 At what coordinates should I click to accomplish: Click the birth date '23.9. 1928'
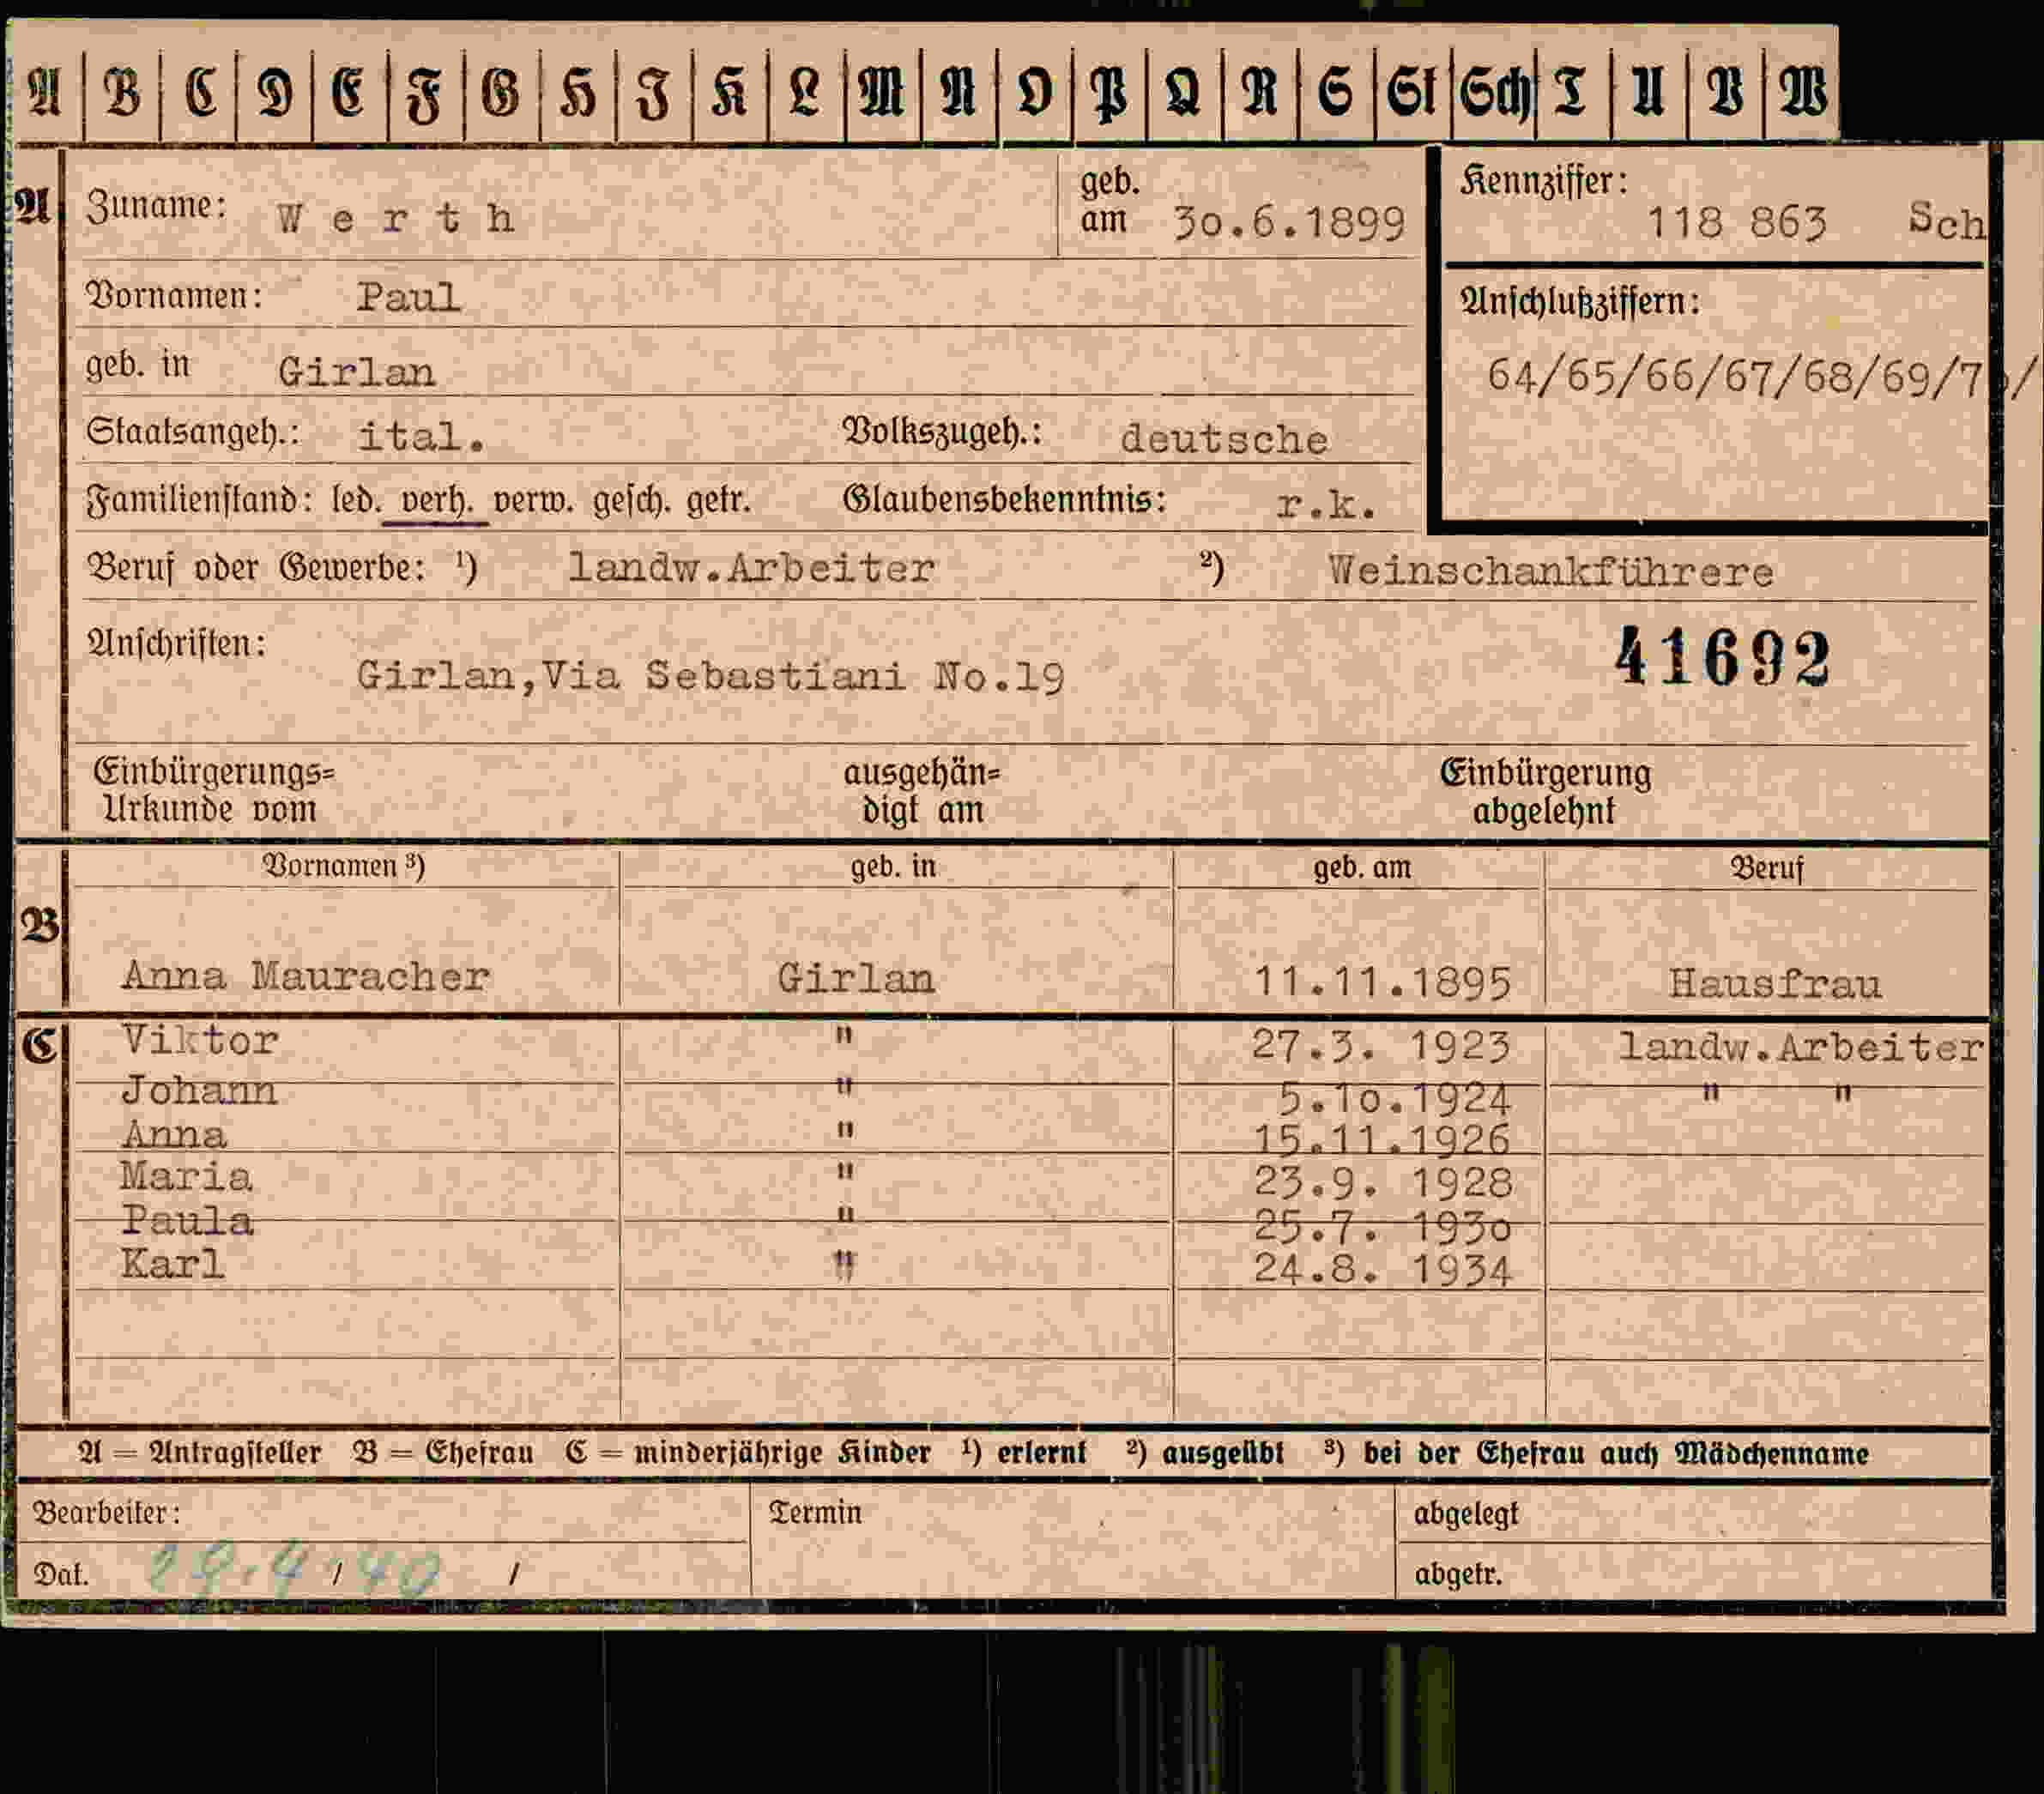point(1383,1183)
